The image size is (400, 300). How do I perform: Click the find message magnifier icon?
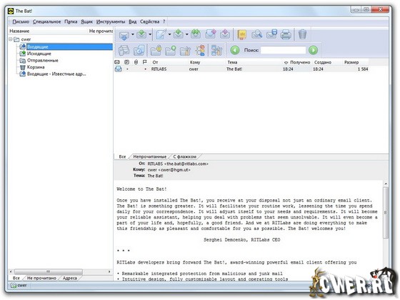click(x=256, y=34)
